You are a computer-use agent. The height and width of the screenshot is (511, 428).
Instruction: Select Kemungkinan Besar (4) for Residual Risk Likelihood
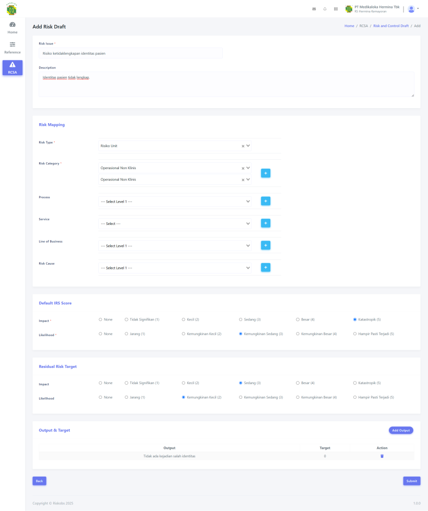tap(298, 398)
